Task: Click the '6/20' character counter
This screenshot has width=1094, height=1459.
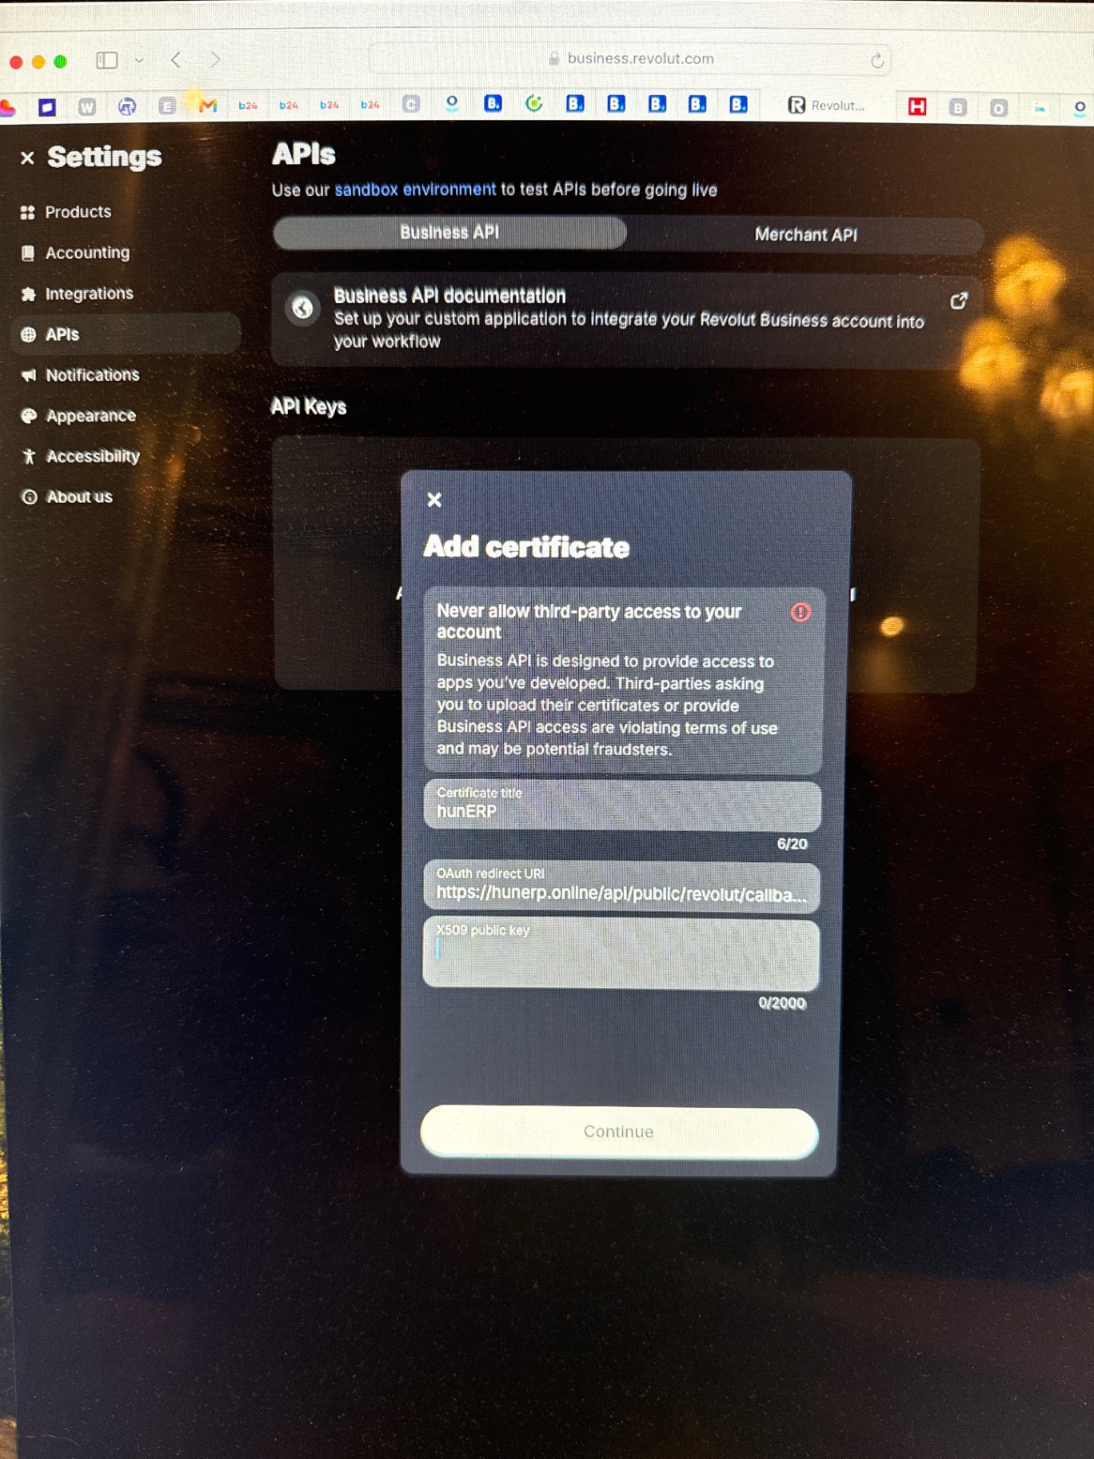Action: (x=792, y=845)
